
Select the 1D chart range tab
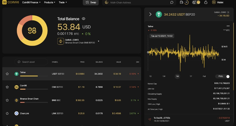(x=150, y=76)
